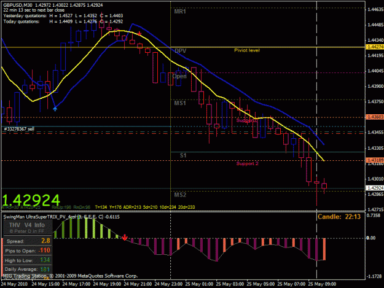Click the '24 May 2010' date label

click(14, 284)
